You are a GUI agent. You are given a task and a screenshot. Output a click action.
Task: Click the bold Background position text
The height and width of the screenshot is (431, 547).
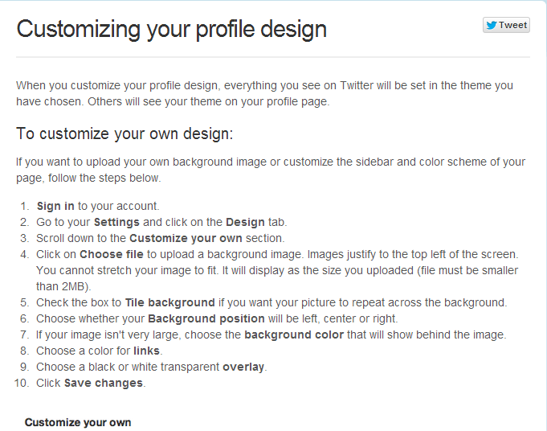(206, 318)
